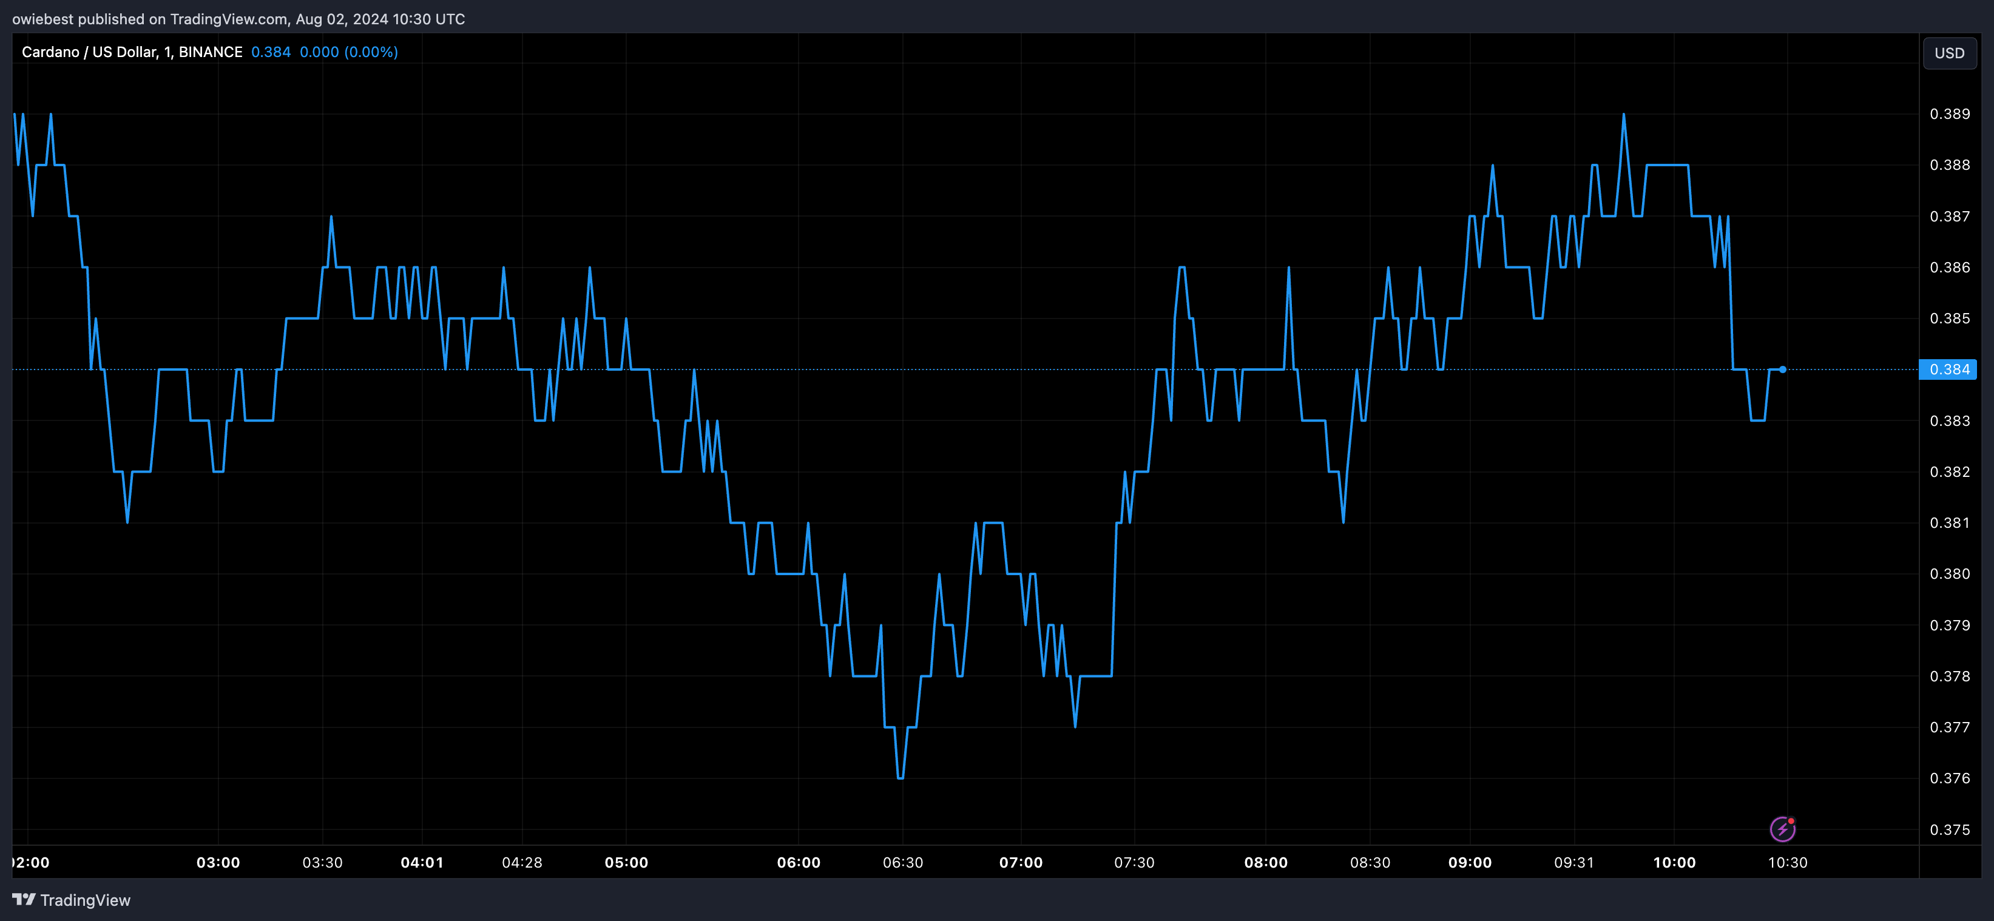Click the TradingView logo icon
Screen dimensions: 1994x921
click(24, 899)
